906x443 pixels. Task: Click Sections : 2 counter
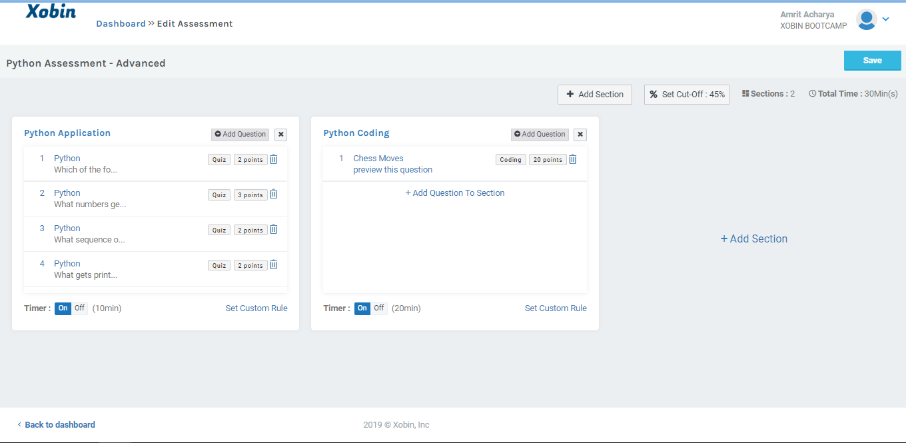point(769,94)
